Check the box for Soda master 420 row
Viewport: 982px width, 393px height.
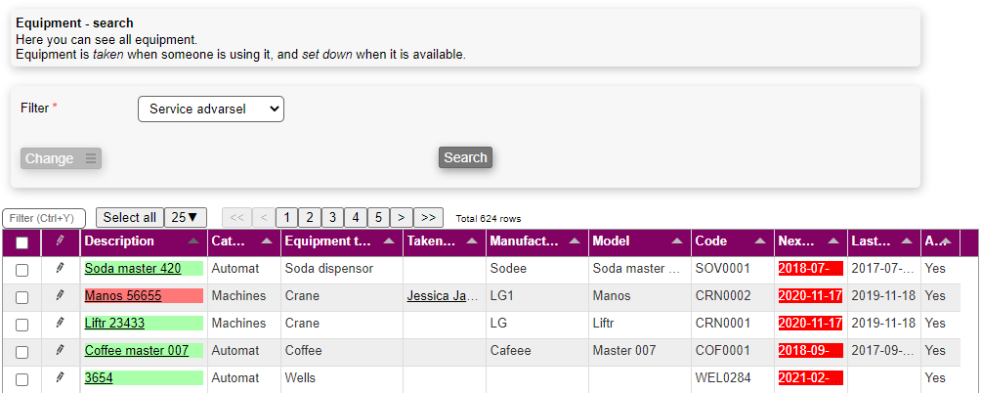click(x=22, y=269)
